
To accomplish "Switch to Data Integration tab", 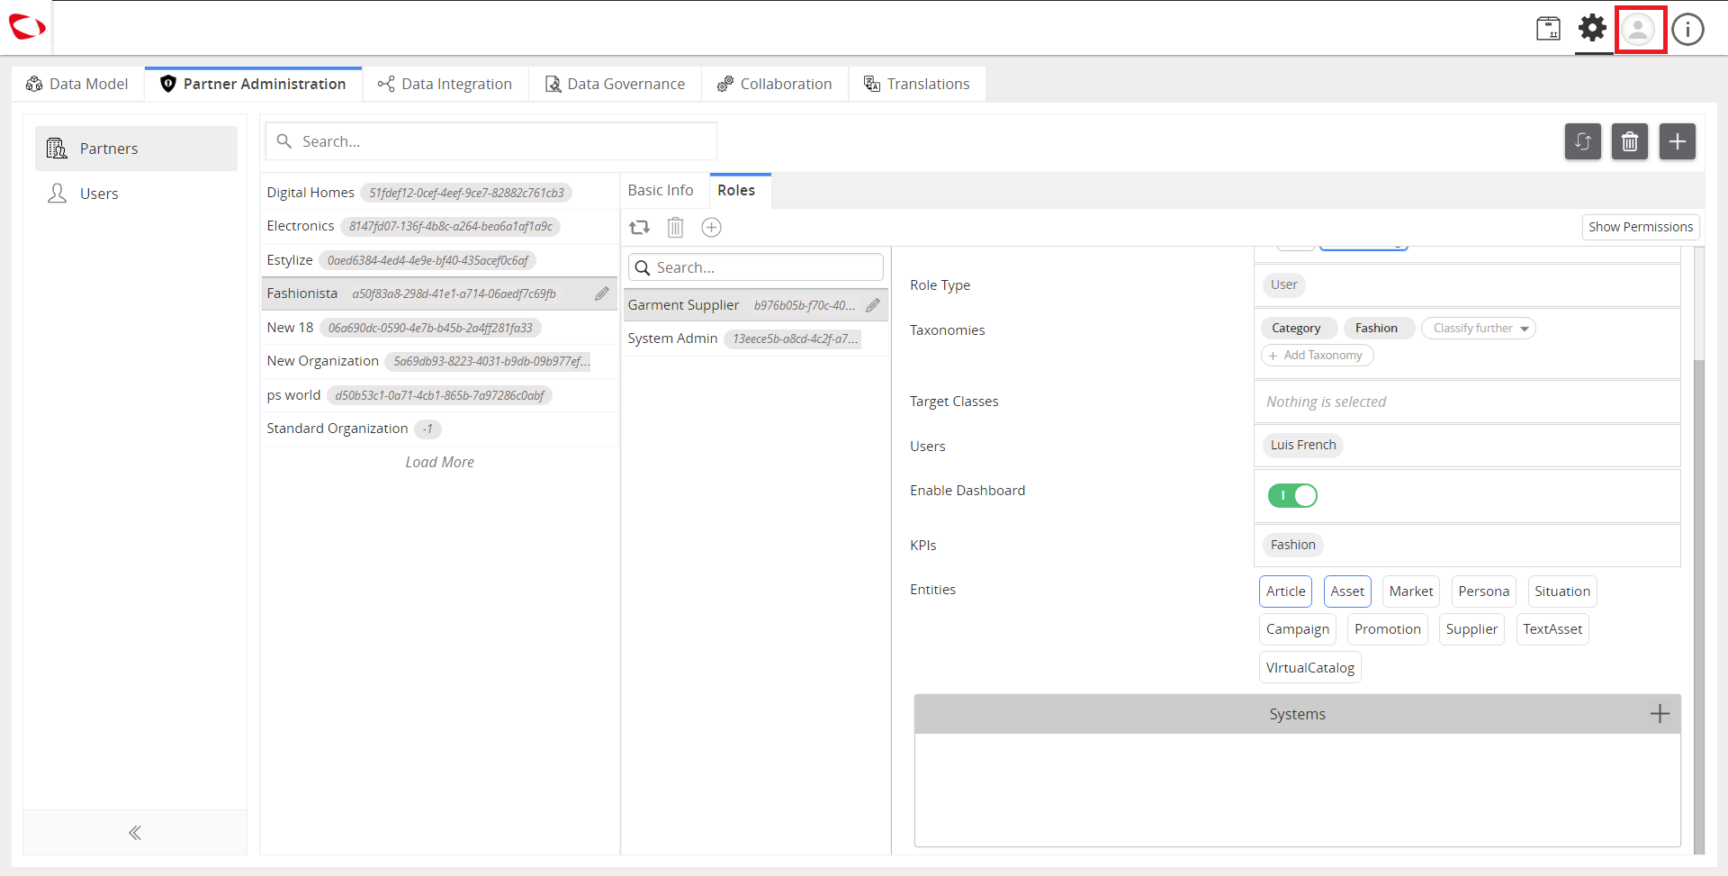I will coord(445,84).
